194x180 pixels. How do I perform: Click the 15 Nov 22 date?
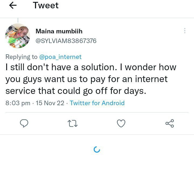[50, 103]
